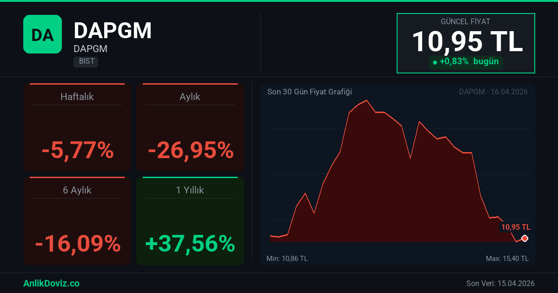The width and height of the screenshot is (558, 293).
Task: Click the Son Veri: 15.04.2026 text
Action: coord(500,283)
